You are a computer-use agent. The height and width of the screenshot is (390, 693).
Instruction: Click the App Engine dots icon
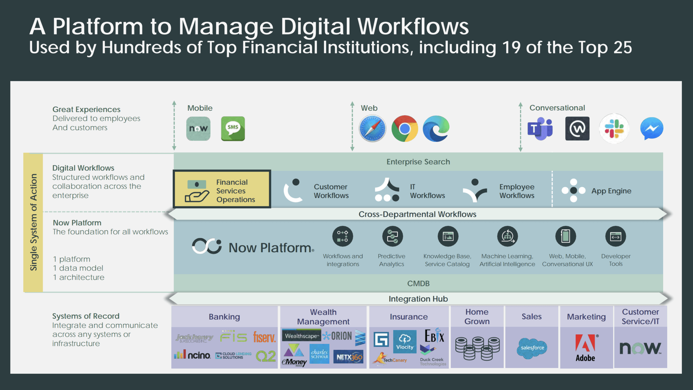pos(573,190)
